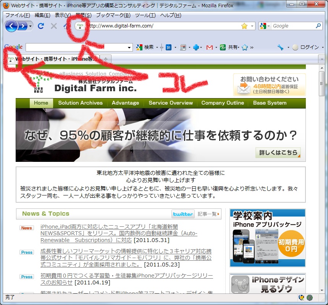Click the Firefox logo in title bar
The width and height of the screenshot is (328, 305).
(6, 5)
